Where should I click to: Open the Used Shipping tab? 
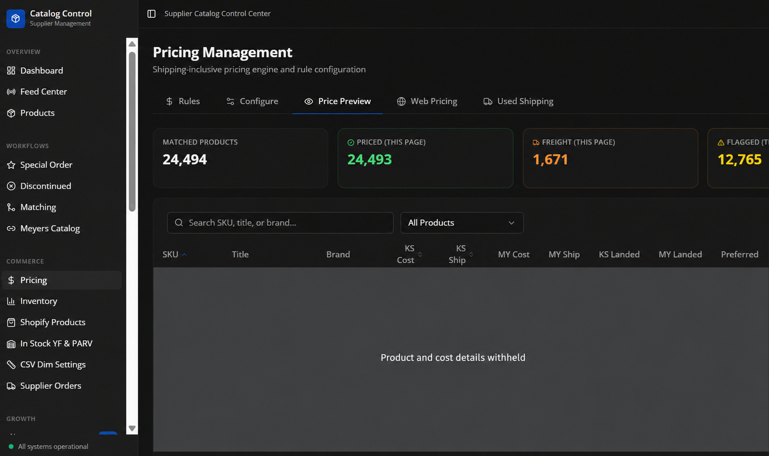(518, 101)
